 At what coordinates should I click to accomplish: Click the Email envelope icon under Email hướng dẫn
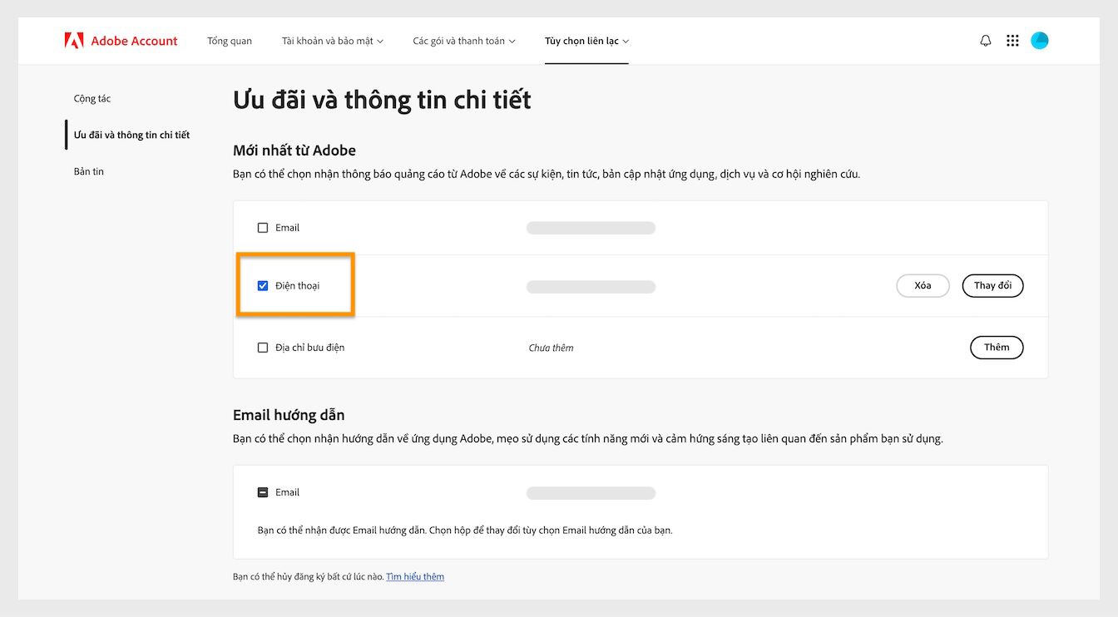pyautogui.click(x=263, y=491)
